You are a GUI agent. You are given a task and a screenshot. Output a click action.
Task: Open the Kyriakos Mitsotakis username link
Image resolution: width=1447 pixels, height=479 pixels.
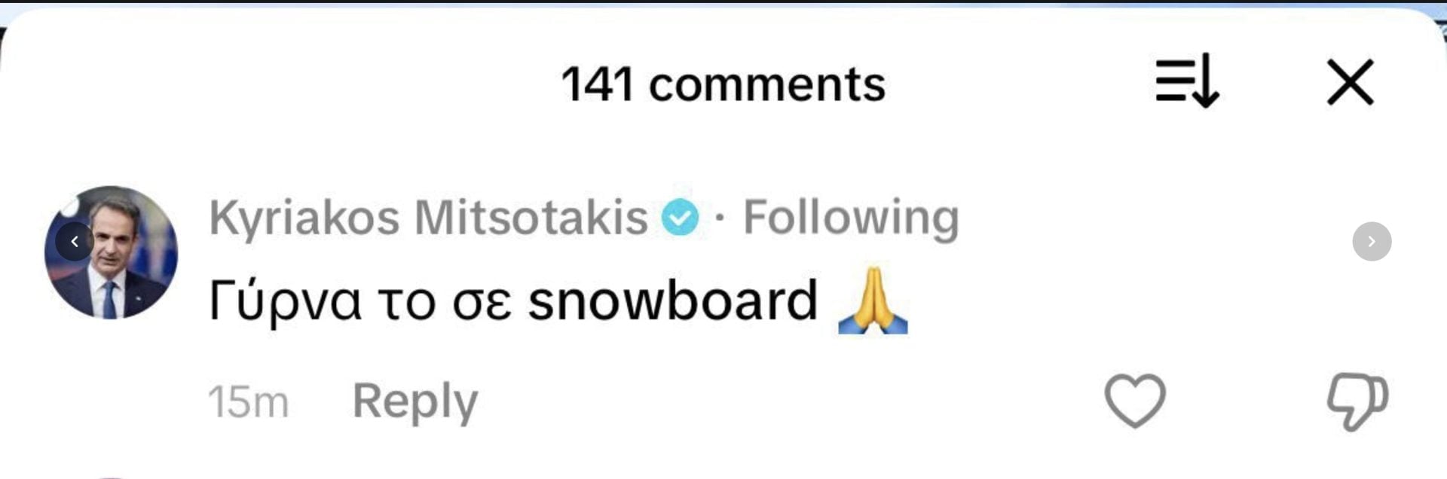point(428,218)
